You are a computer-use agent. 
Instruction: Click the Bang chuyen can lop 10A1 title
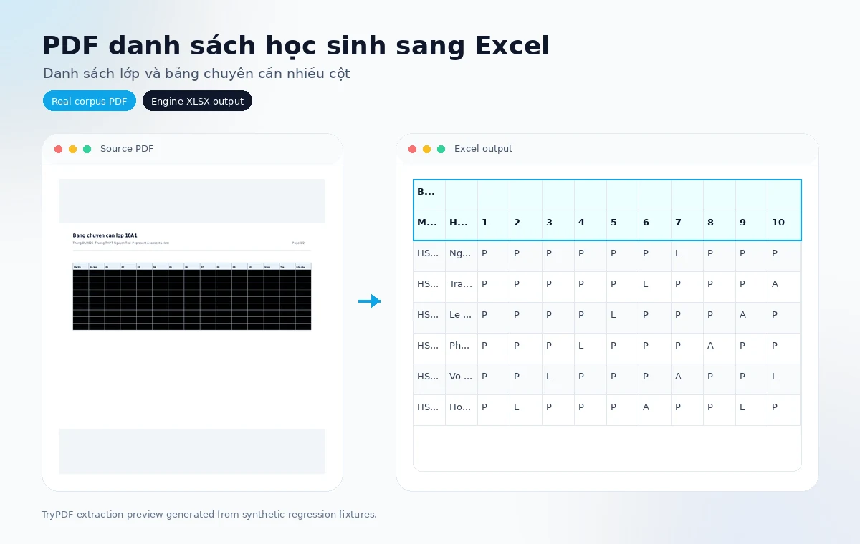[x=105, y=235]
